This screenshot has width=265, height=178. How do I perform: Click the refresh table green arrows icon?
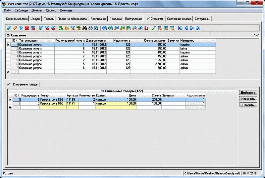pyautogui.click(x=61, y=28)
